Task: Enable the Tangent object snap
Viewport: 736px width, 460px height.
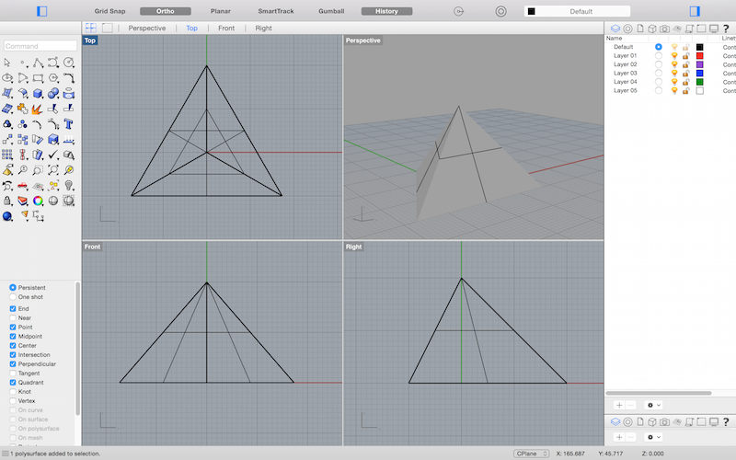Action: click(13, 374)
